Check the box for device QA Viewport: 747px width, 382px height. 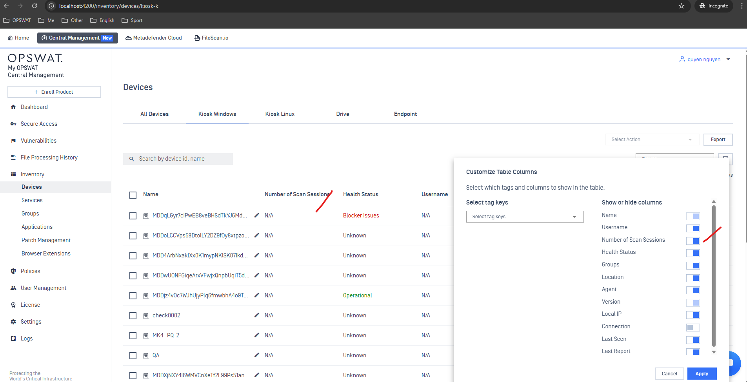(x=133, y=356)
